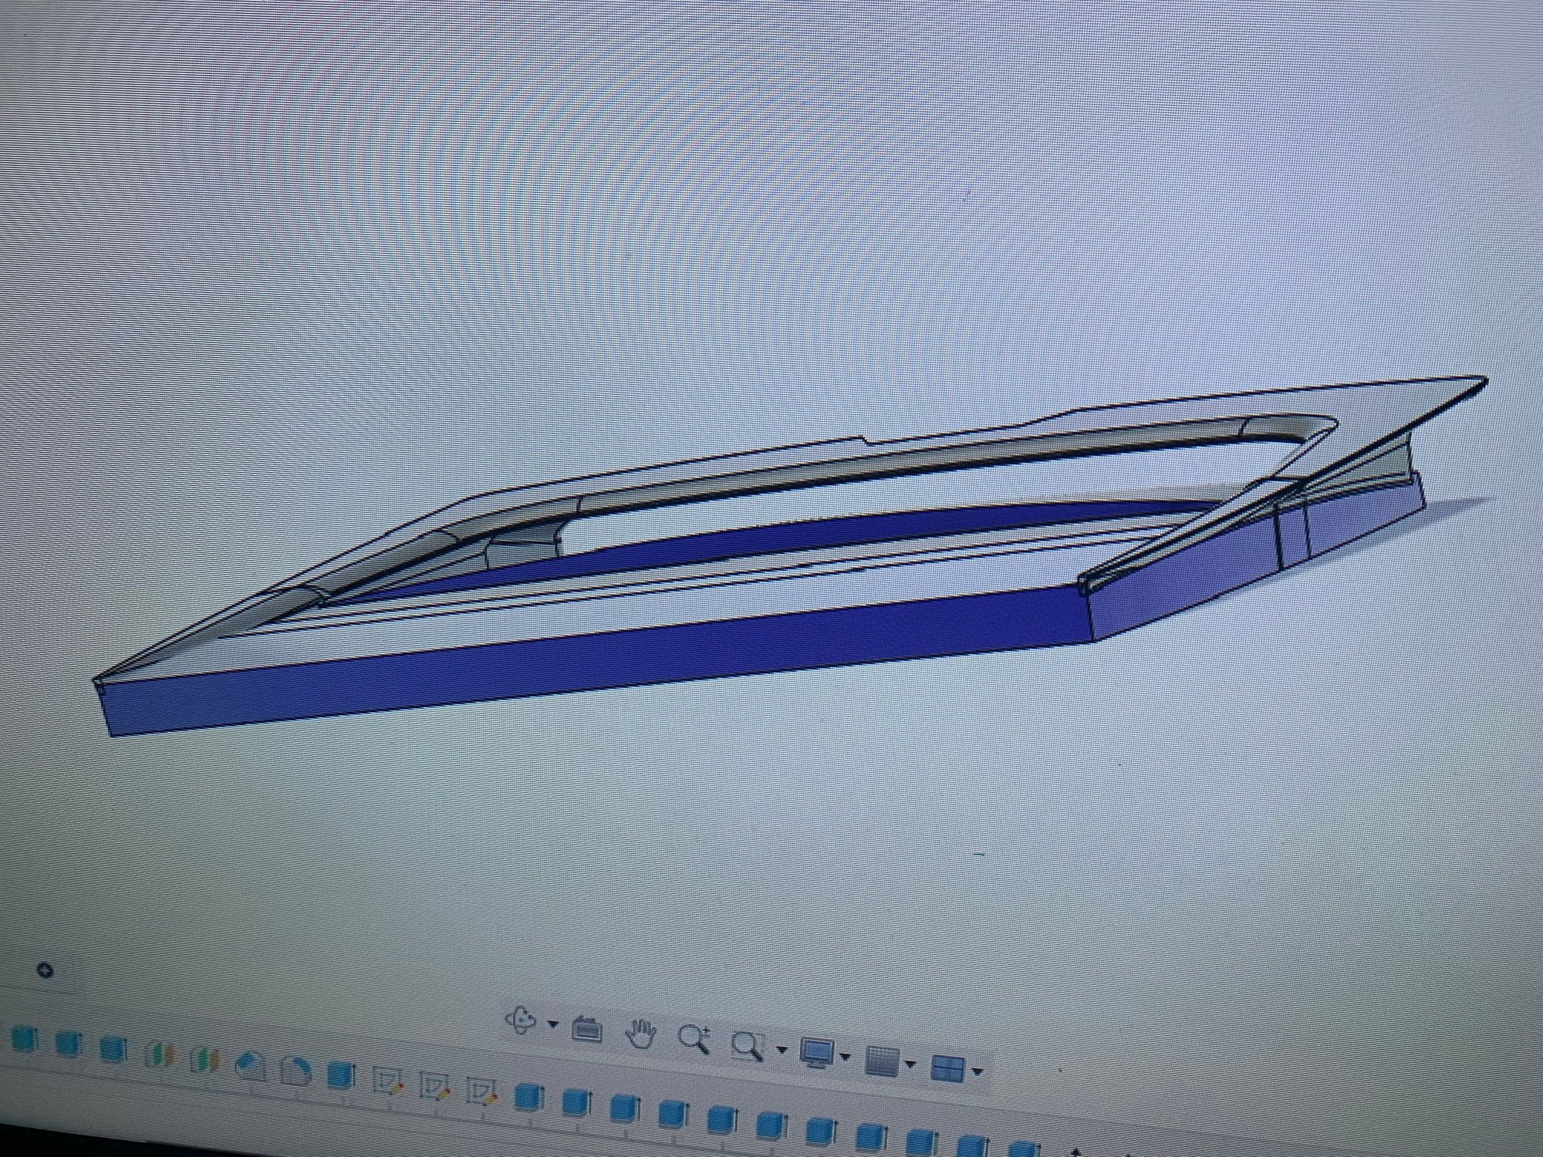Activate the Zoom tool with plus sign
The image size is (1543, 1157).
tap(694, 1039)
